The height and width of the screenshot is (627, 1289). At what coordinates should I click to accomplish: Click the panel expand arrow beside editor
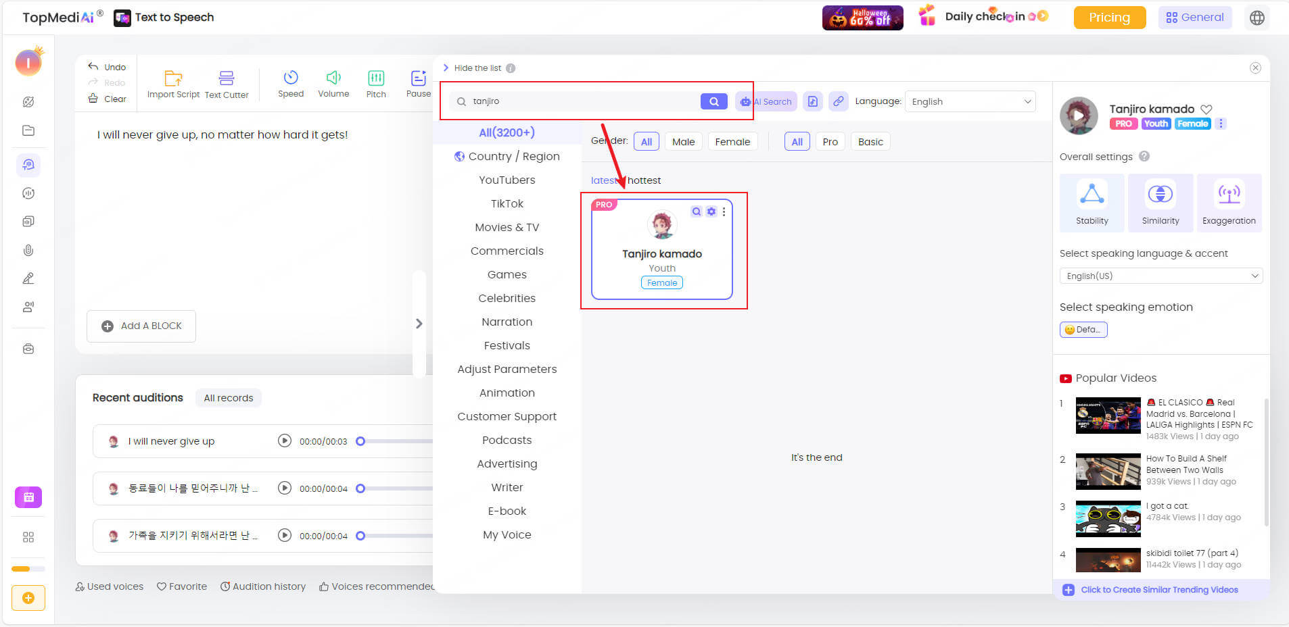click(x=419, y=324)
